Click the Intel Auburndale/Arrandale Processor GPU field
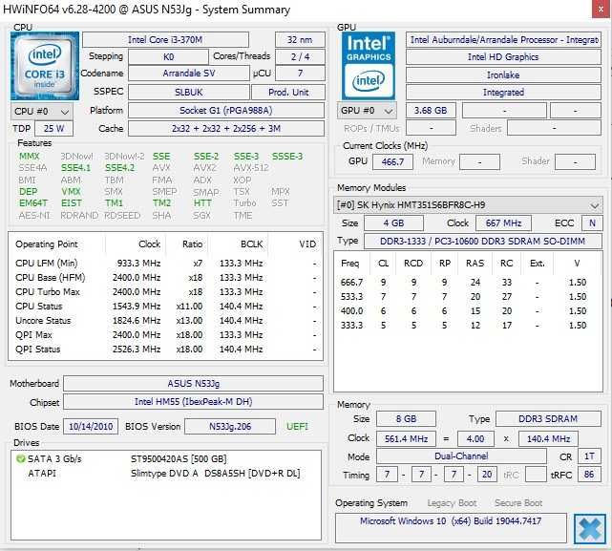The width and height of the screenshot is (612, 551). coord(503,40)
